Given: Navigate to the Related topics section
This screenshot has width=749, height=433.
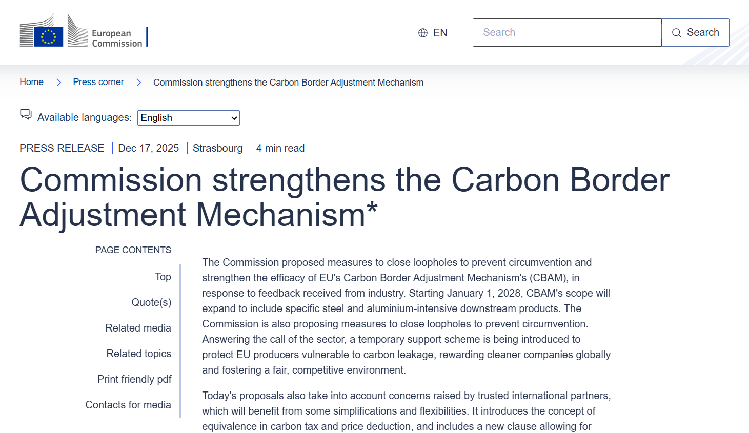Looking at the screenshot, I should (138, 354).
